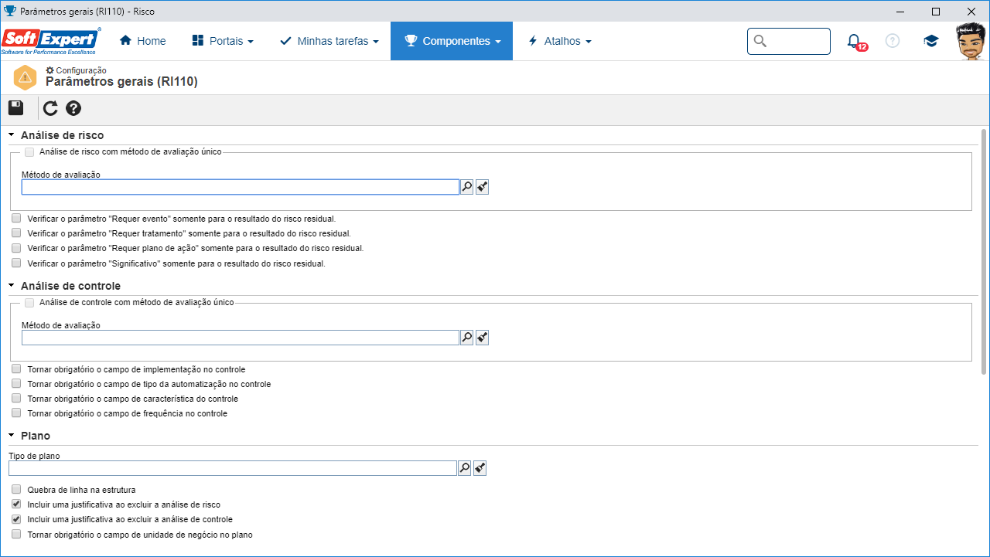Enable Análise de risco com método único

tap(29, 152)
